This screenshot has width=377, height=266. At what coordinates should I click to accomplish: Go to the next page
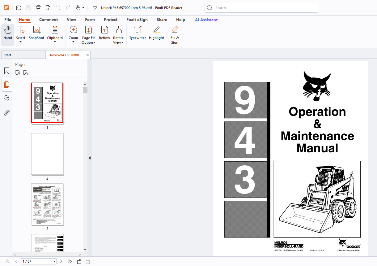[x=61, y=261]
